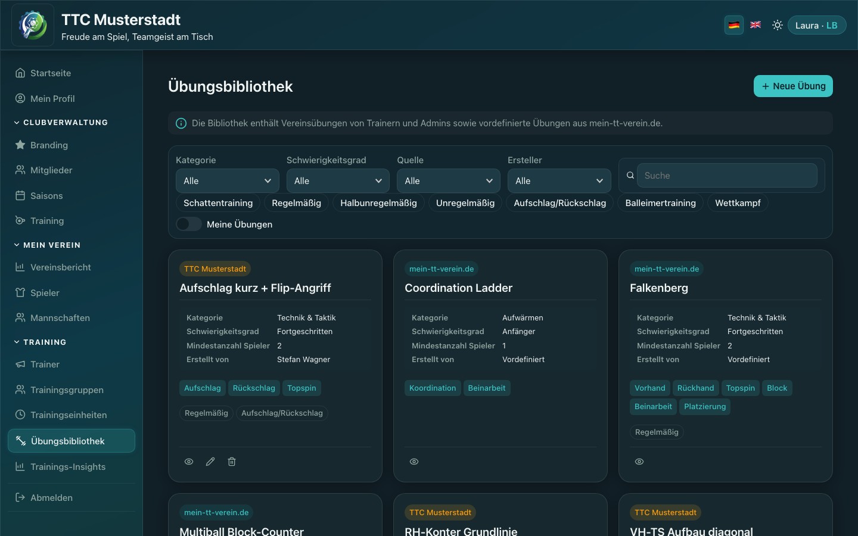Viewport: 858px width, 536px height.
Task: Click Multiball Block-Counter card title
Action: click(x=242, y=531)
